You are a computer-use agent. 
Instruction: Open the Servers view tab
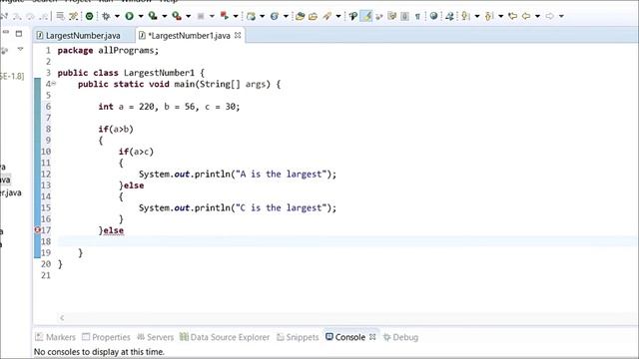(156, 337)
